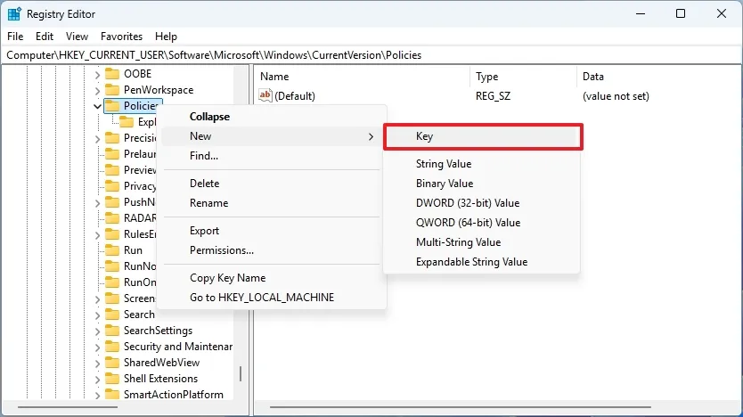Click Permissions... in the context menu
The width and height of the screenshot is (743, 417).
pos(222,250)
